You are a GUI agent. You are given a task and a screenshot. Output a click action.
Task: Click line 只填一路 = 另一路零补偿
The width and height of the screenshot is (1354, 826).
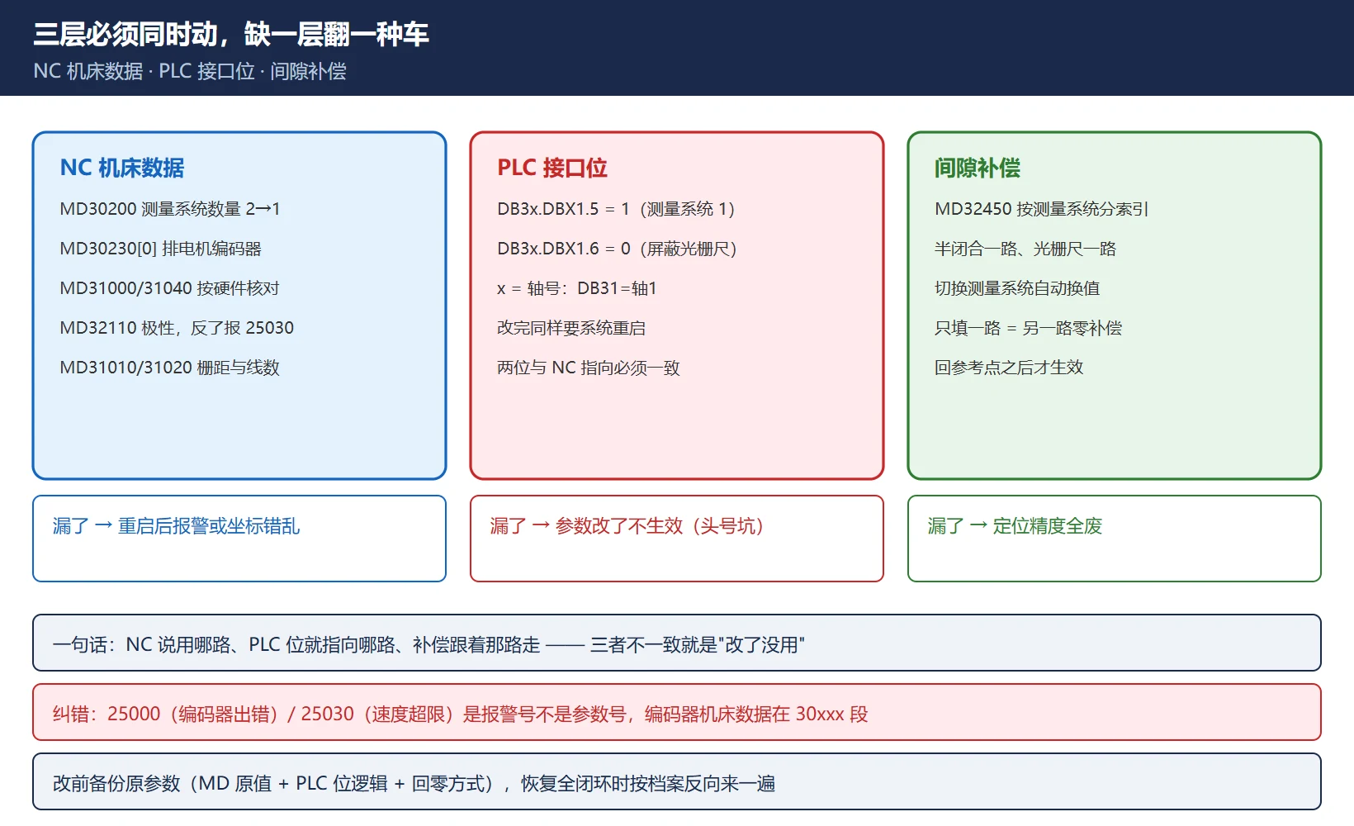click(1029, 328)
